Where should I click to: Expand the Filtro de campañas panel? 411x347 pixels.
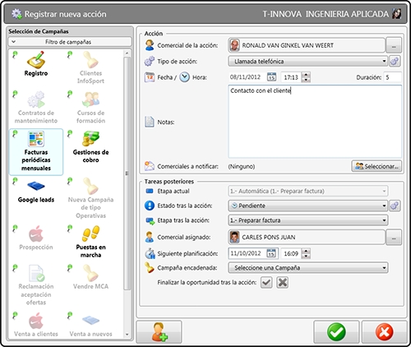point(70,42)
